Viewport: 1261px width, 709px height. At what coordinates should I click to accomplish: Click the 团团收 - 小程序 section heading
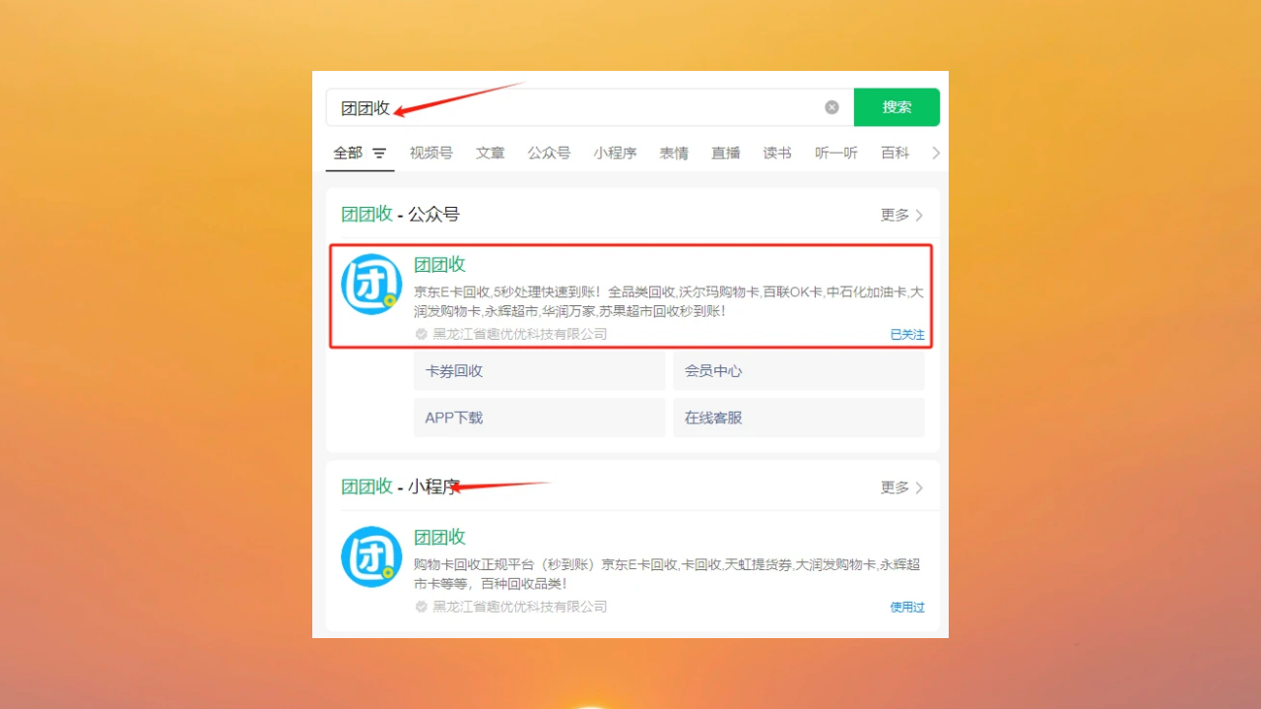pyautogui.click(x=400, y=487)
